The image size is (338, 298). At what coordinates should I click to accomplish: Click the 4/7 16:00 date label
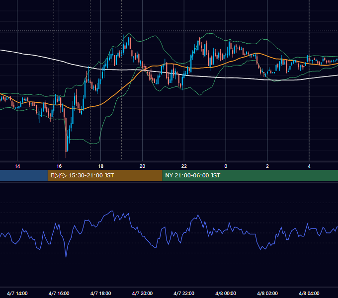59,293
